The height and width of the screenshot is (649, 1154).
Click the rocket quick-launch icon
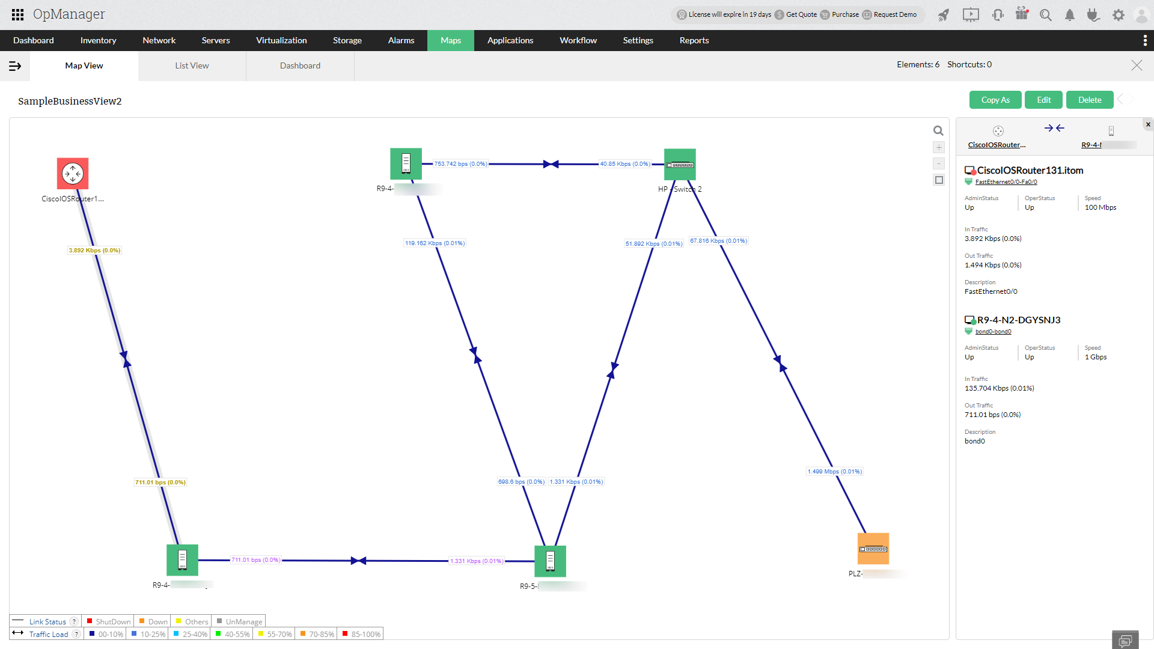(944, 15)
